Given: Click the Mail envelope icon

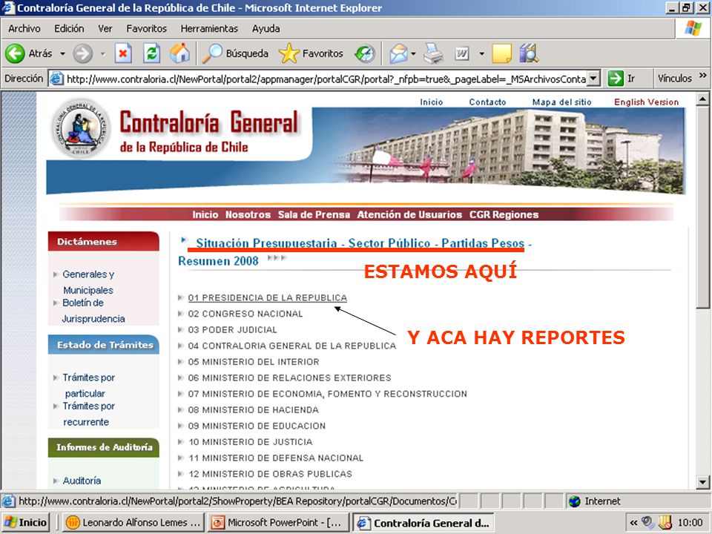Looking at the screenshot, I should 399,53.
